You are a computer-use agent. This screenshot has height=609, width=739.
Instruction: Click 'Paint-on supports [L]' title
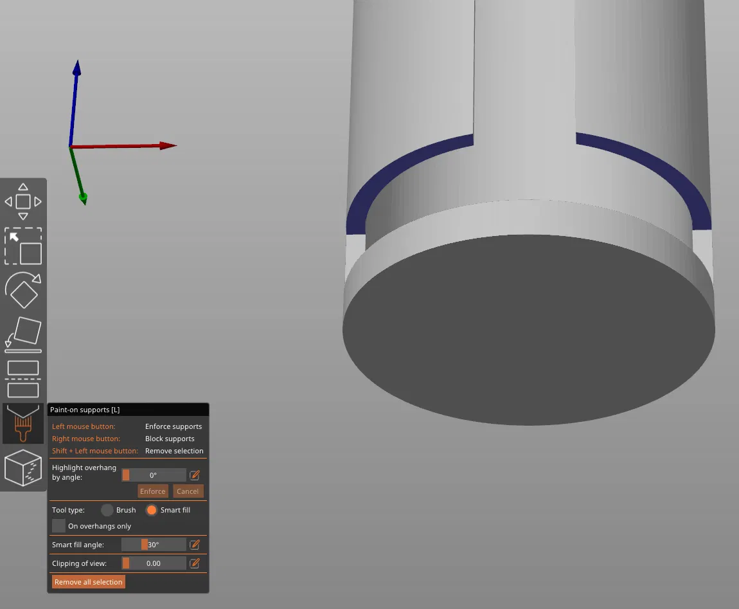[x=85, y=410]
